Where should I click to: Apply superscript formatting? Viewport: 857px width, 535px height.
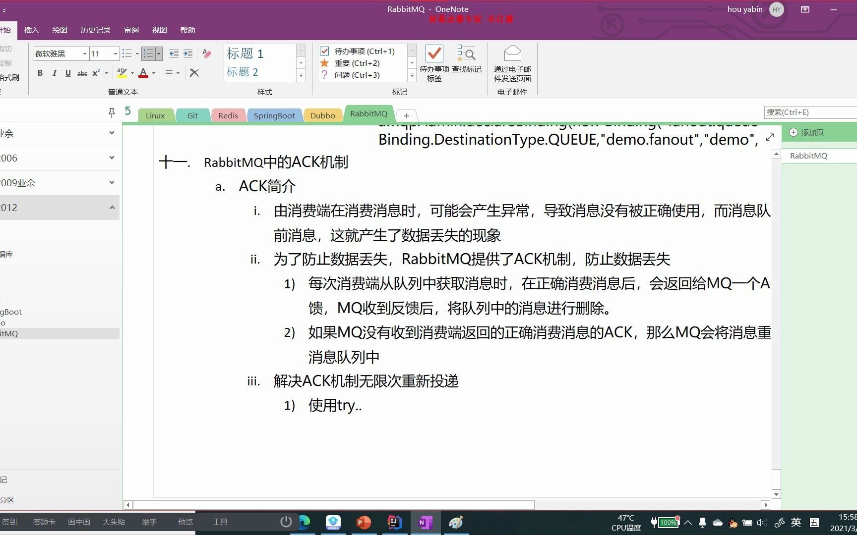[96, 73]
